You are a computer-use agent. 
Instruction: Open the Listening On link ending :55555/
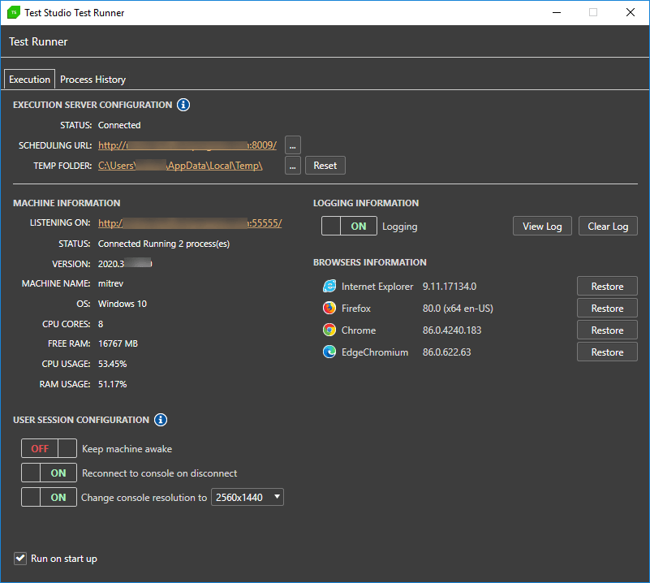[190, 223]
